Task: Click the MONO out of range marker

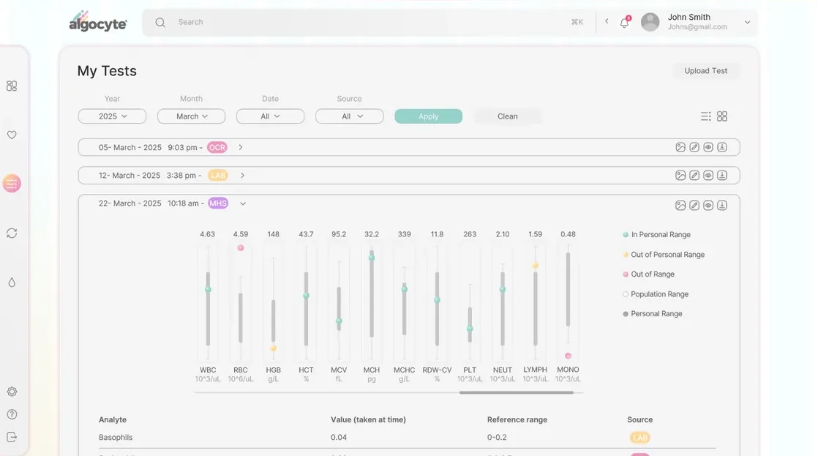Action: click(x=568, y=356)
